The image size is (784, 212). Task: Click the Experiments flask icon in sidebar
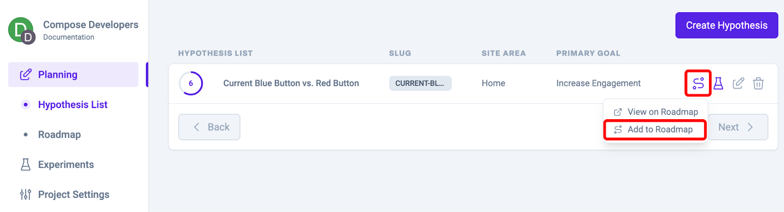coord(25,165)
